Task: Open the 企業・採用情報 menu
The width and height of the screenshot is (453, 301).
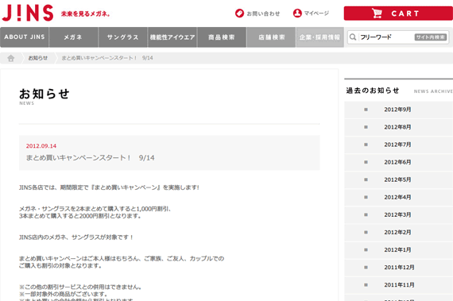Action: point(319,37)
